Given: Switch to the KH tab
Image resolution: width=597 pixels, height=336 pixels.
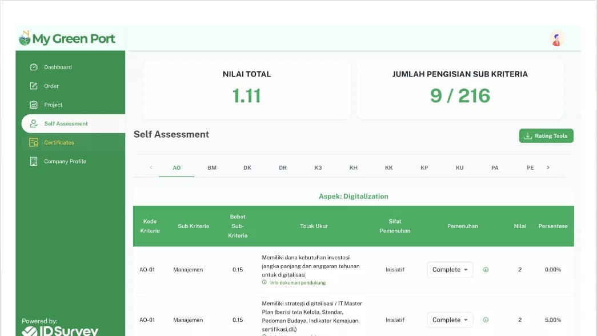Looking at the screenshot, I should 353,167.
